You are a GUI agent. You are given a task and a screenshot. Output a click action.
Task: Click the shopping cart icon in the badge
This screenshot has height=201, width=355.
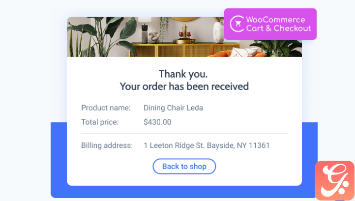(238, 24)
